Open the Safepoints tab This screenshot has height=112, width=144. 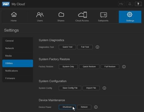[x=103, y=17]
